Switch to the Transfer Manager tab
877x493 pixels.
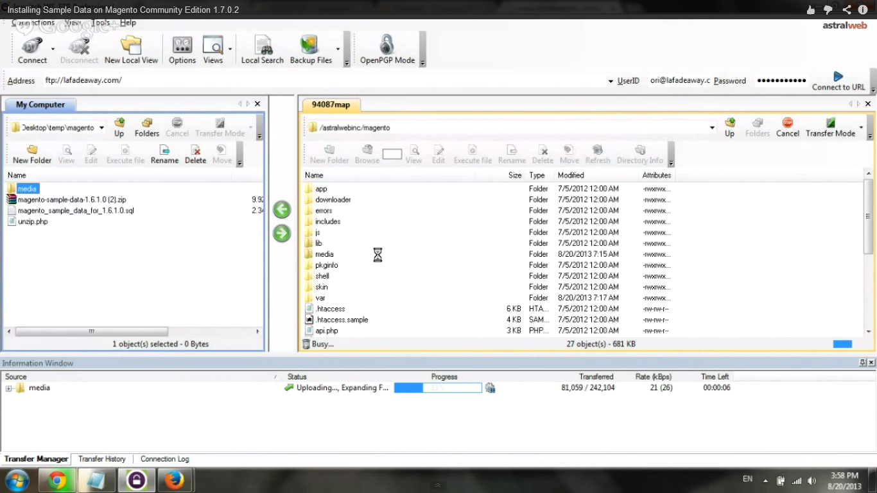pyautogui.click(x=36, y=459)
